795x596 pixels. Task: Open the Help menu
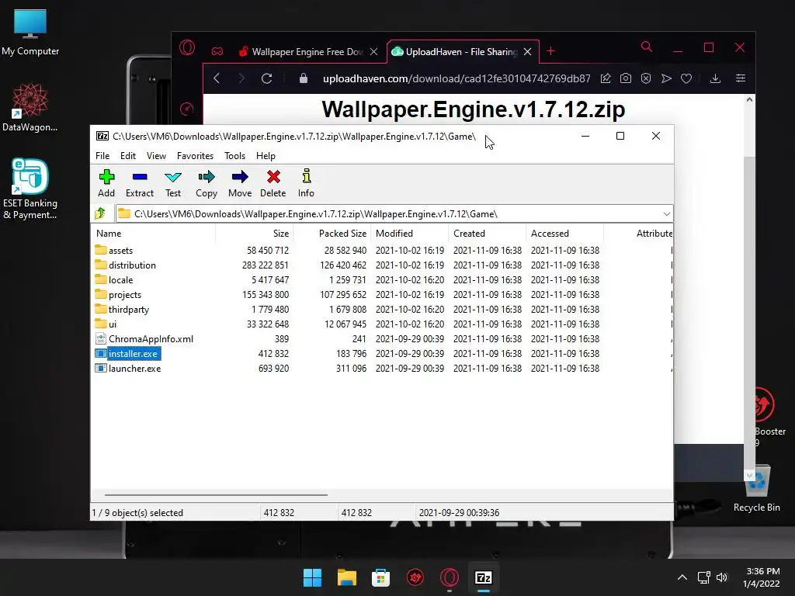(266, 155)
